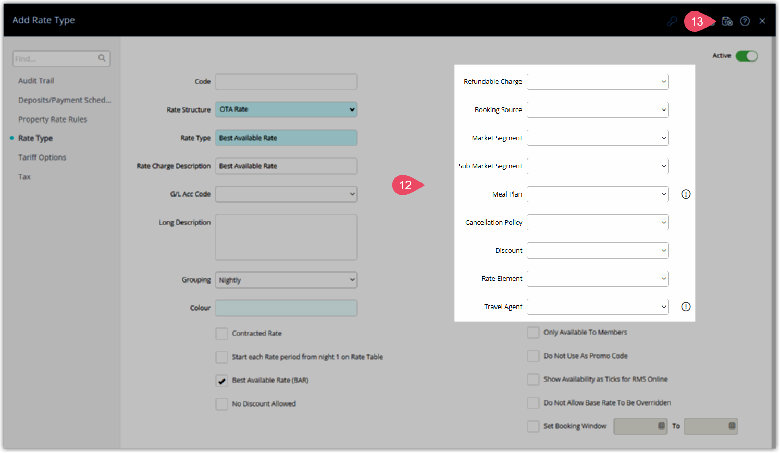Open help via the question mark icon
The width and height of the screenshot is (780, 453).
tap(745, 21)
